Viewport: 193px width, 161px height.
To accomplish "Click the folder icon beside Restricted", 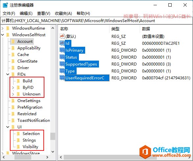I will (13, 114).
